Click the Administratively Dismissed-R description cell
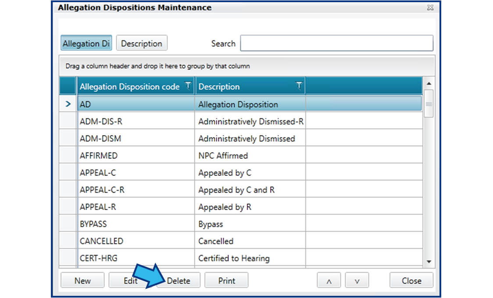 250,121
